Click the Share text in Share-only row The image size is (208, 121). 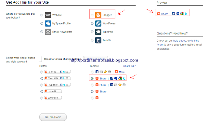click(103, 91)
